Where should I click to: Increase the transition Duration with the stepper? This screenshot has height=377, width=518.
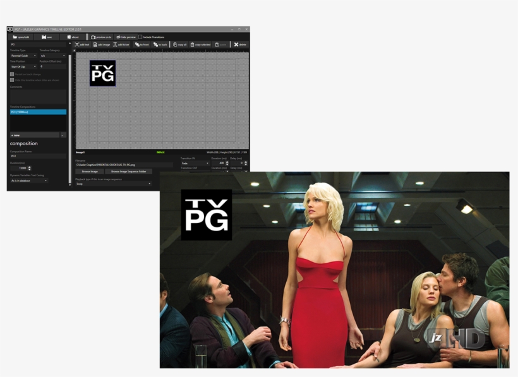227,160
